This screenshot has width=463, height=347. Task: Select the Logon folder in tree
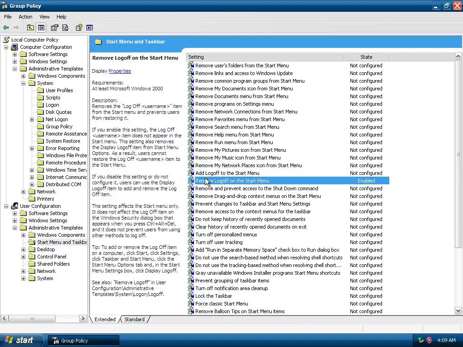click(x=52, y=105)
